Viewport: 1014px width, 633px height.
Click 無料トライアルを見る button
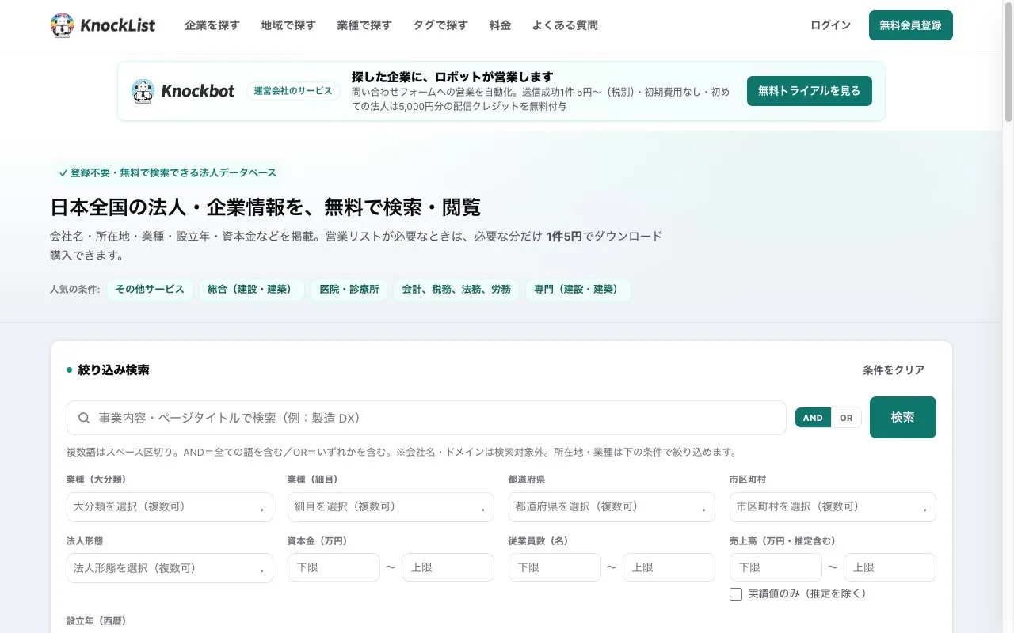point(810,91)
